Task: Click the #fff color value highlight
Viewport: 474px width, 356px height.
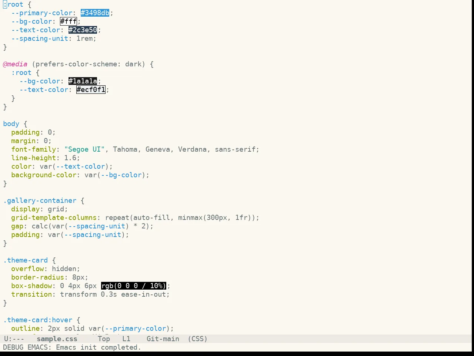Action: tap(69, 22)
